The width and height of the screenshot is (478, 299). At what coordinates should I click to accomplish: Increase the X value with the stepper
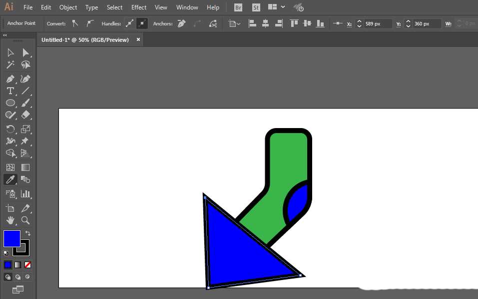360,21
